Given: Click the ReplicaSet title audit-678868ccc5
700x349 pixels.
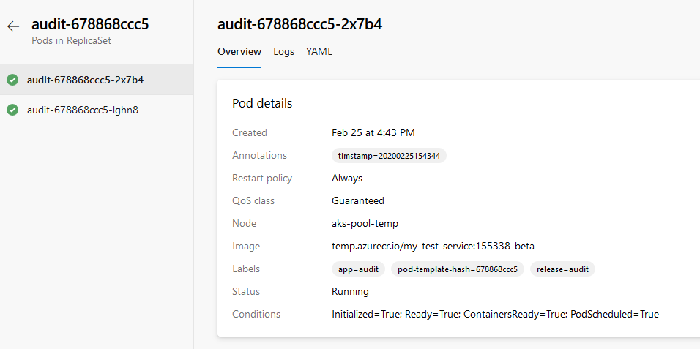Looking at the screenshot, I should point(90,24).
